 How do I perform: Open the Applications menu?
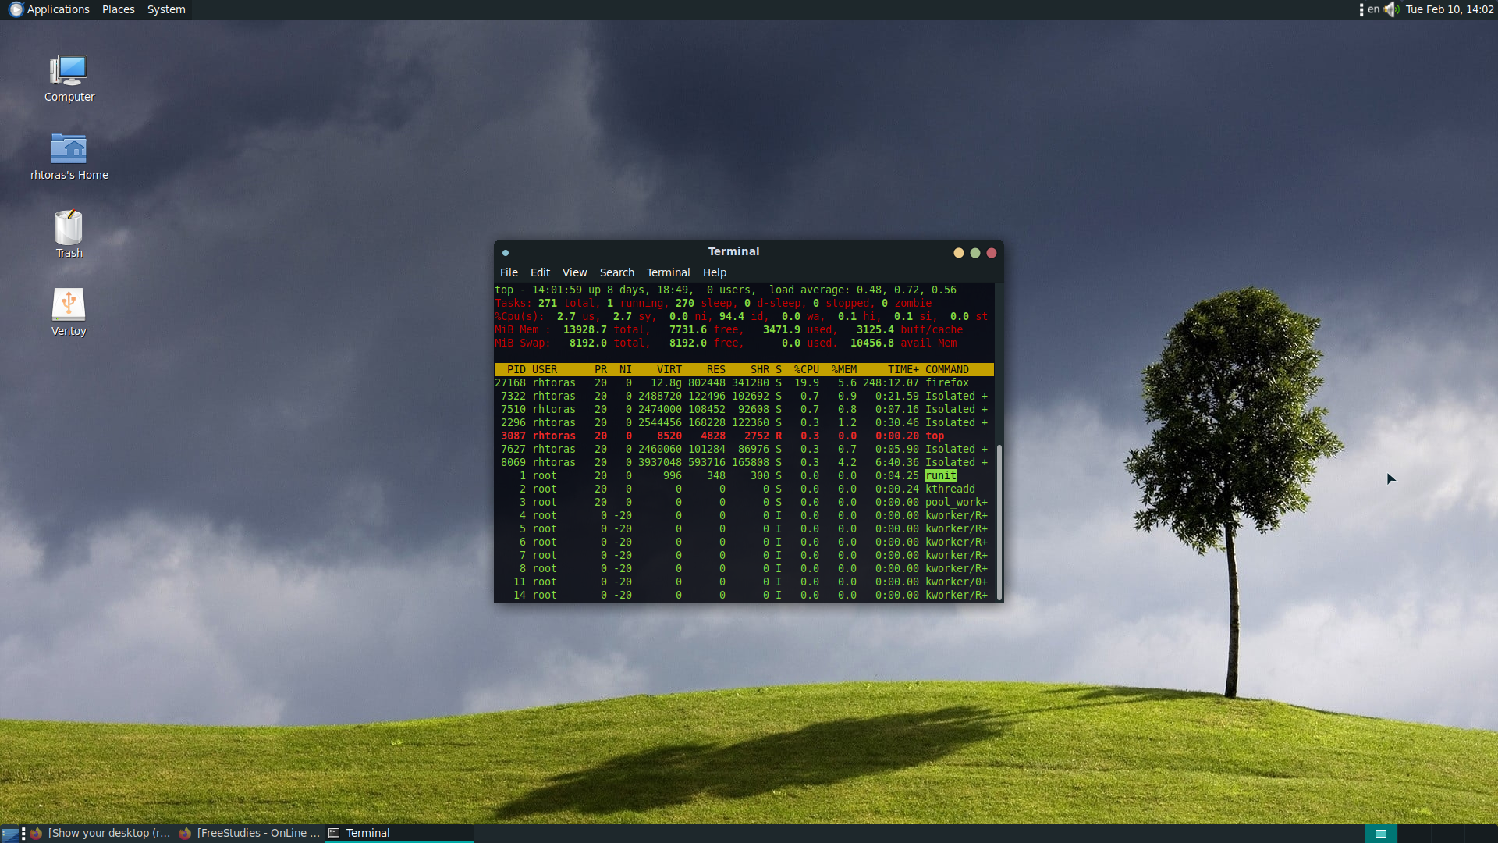click(58, 9)
